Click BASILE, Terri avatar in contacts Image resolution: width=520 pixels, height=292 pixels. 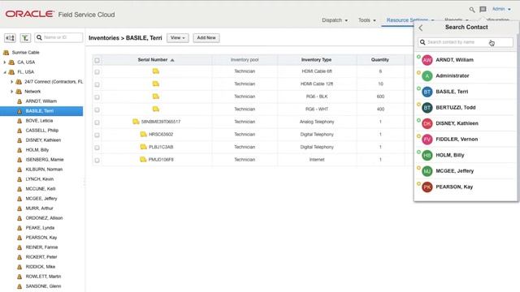coord(427,92)
